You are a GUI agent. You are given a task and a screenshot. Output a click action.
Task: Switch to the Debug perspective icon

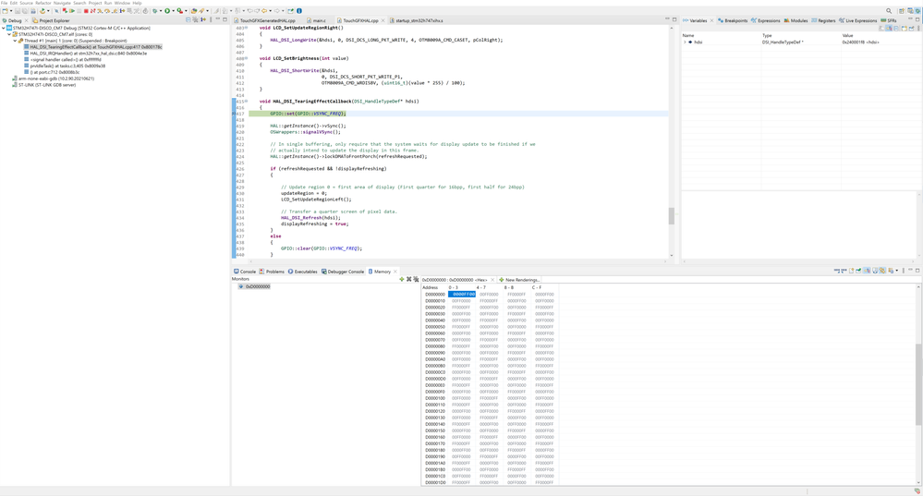pos(917,10)
